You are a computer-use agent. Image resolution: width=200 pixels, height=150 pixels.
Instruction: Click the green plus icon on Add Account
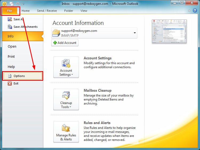pyautogui.click(x=55, y=43)
